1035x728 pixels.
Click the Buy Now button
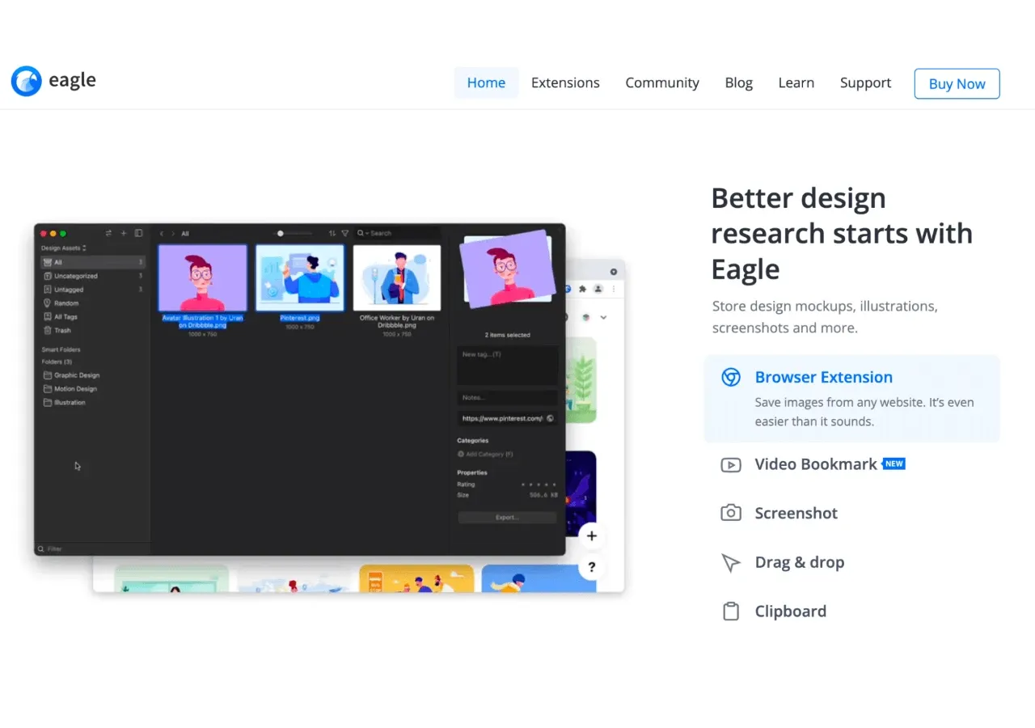coord(957,83)
